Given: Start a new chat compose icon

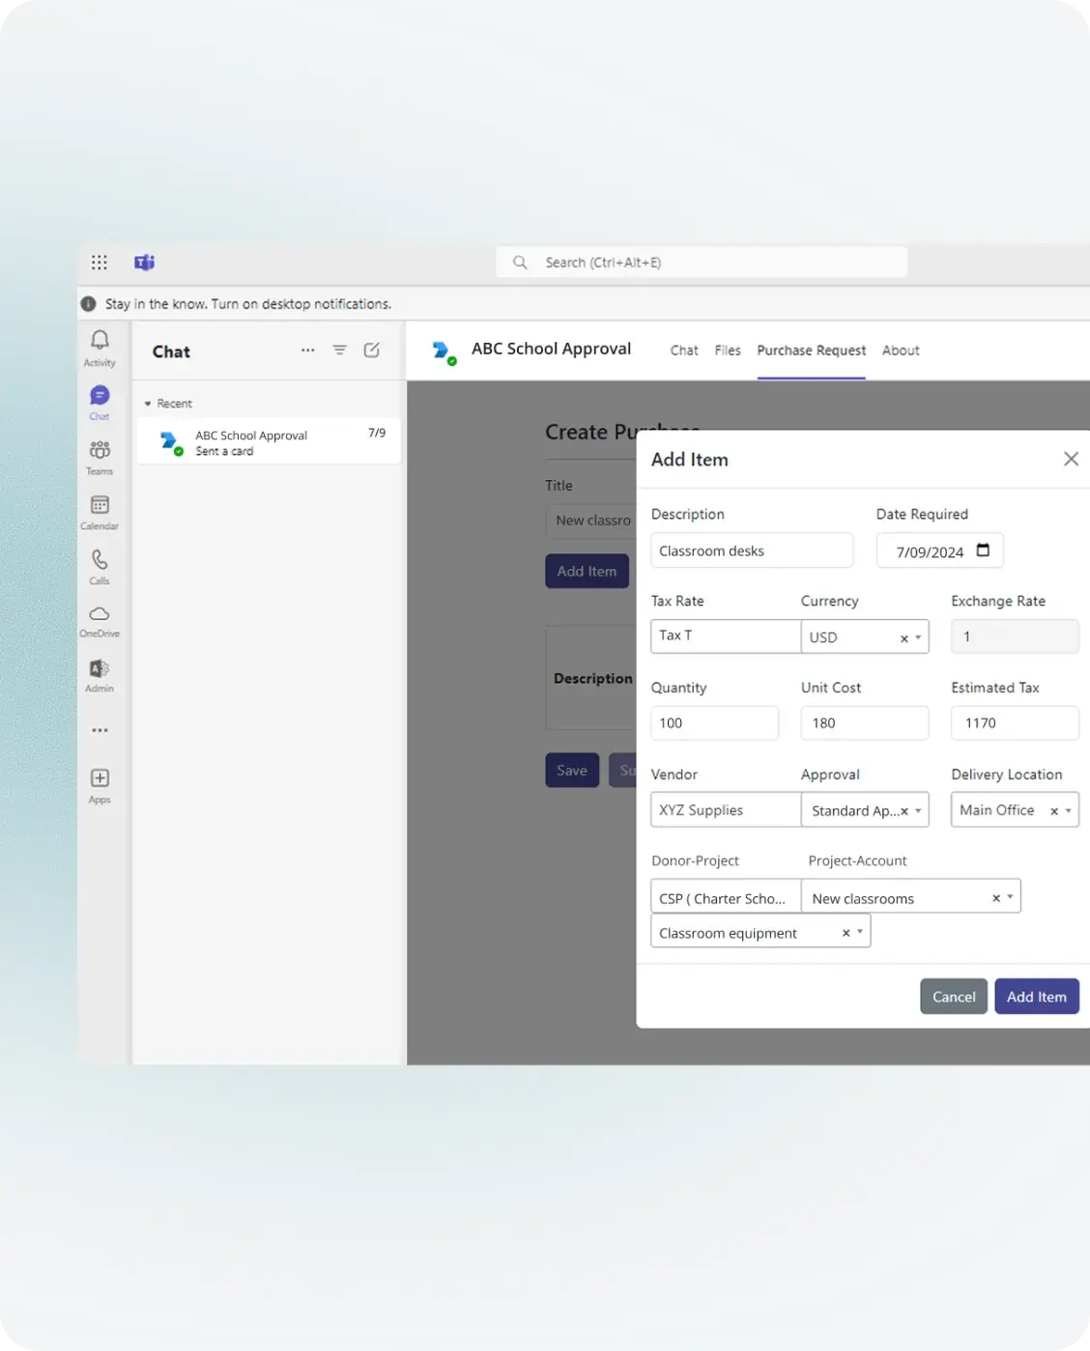Looking at the screenshot, I should (371, 351).
